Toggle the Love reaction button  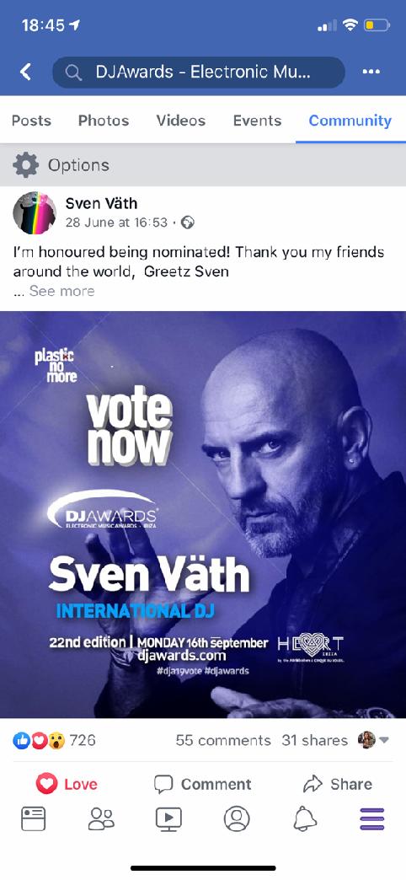click(x=67, y=784)
